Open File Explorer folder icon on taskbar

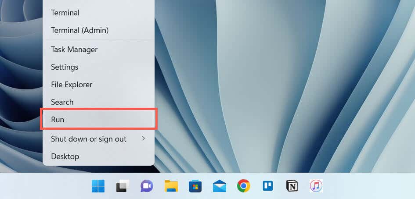click(171, 186)
